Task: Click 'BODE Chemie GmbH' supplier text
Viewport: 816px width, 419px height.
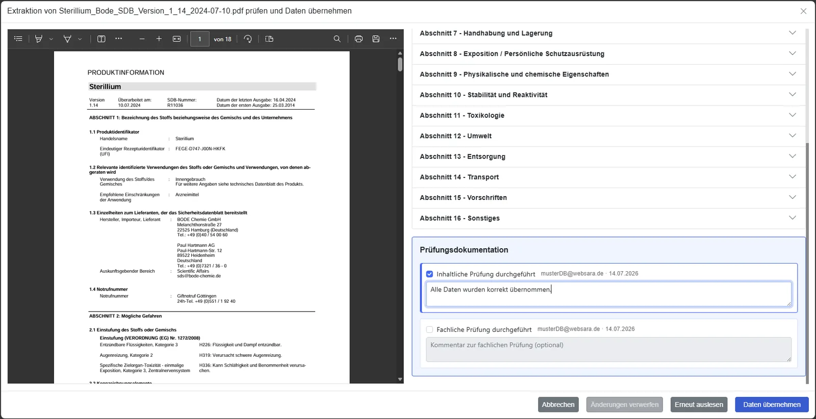Action: (199, 220)
